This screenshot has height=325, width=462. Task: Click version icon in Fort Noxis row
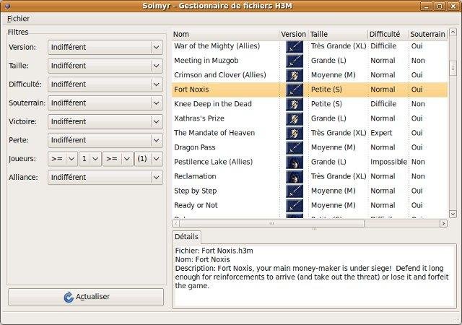coord(295,90)
